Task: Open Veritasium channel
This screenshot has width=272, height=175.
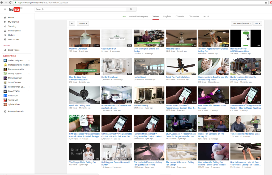Action: click(13, 96)
